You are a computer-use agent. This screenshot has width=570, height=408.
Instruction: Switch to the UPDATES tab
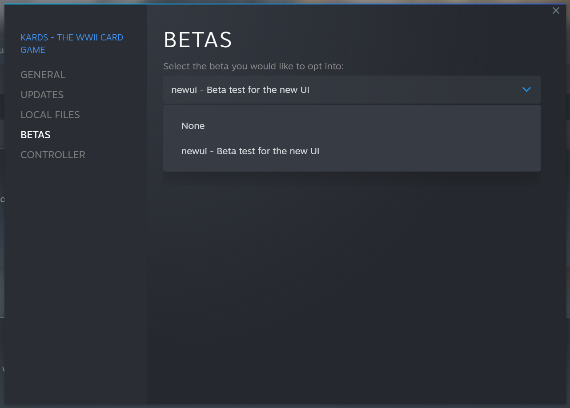click(42, 95)
